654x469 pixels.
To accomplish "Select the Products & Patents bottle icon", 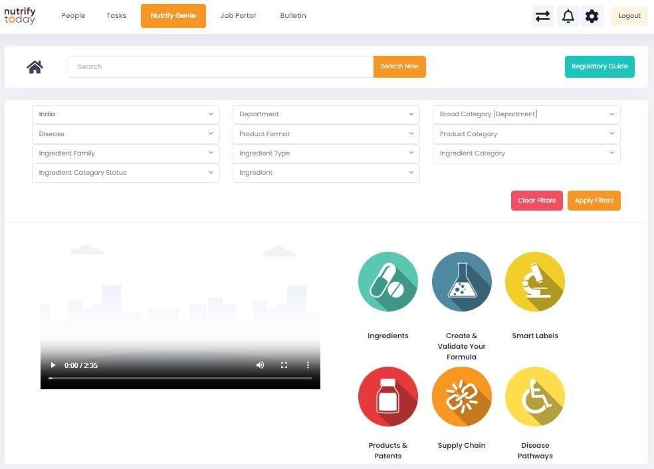I will (x=387, y=397).
